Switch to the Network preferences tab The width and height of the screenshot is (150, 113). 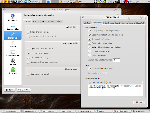pyautogui.click(x=125, y=23)
